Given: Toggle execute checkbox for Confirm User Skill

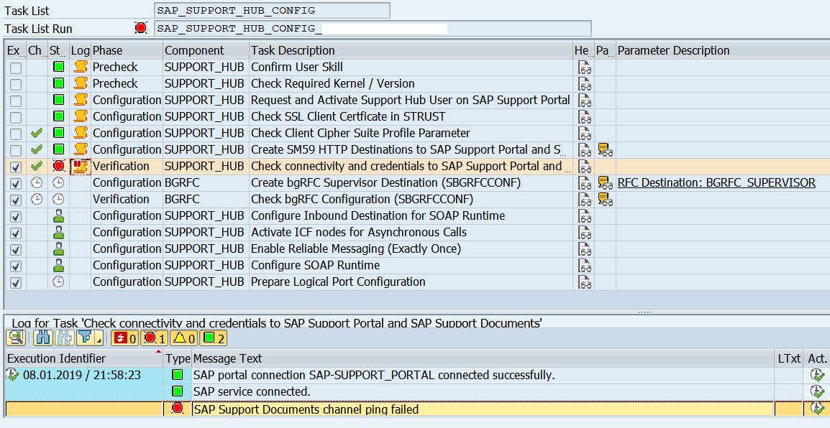Looking at the screenshot, I should click(16, 68).
